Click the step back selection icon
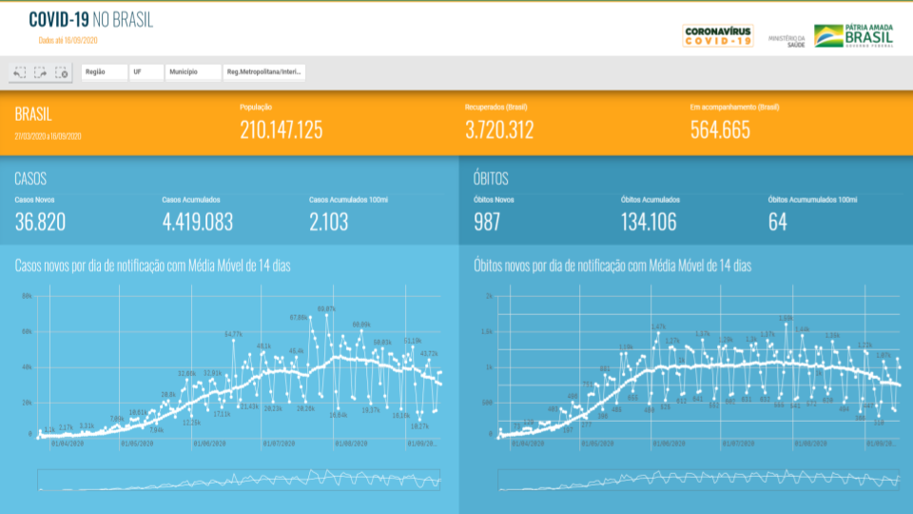Screen dimensions: 913x514 coord(20,72)
